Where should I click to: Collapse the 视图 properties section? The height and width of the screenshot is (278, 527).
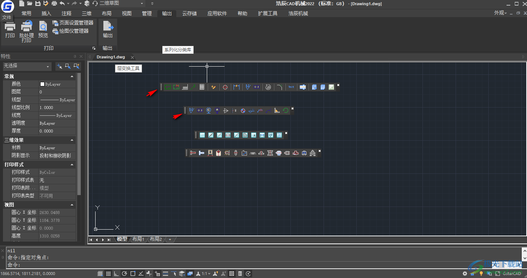click(x=72, y=205)
